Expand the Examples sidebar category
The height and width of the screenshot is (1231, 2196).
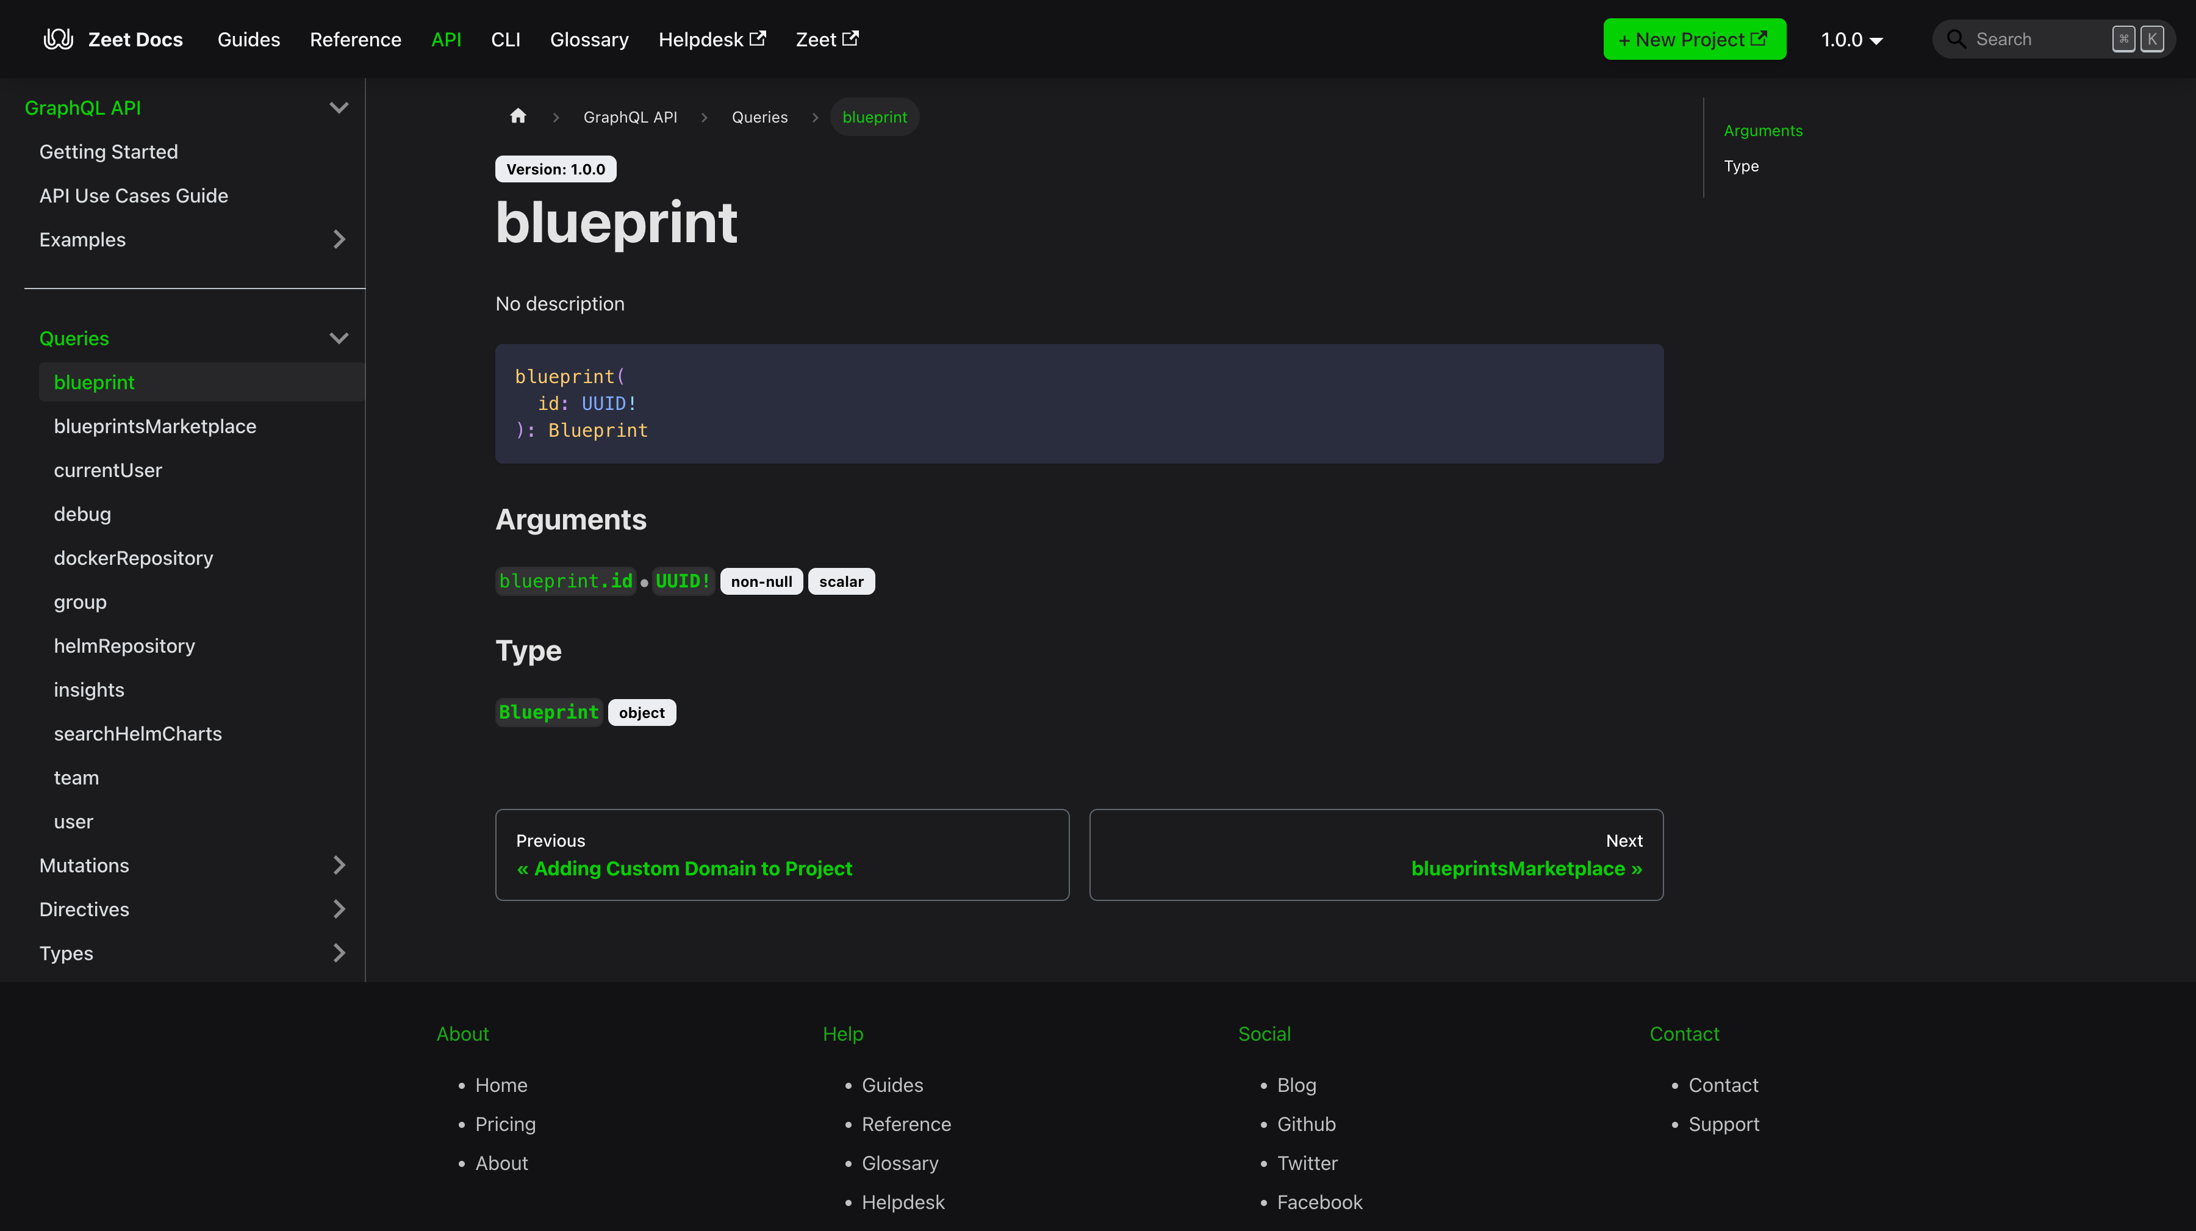(x=339, y=240)
